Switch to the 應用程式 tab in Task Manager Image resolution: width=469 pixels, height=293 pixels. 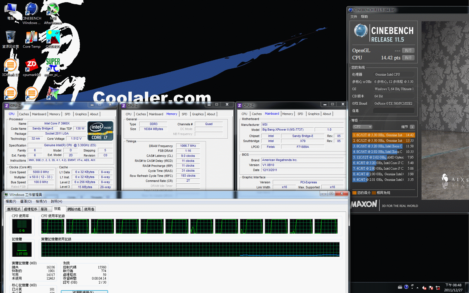tap(14, 209)
